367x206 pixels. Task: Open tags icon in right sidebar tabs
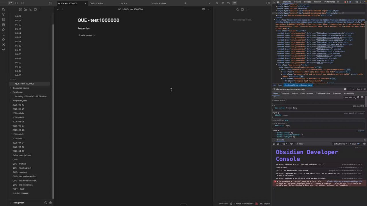pos(229,3)
